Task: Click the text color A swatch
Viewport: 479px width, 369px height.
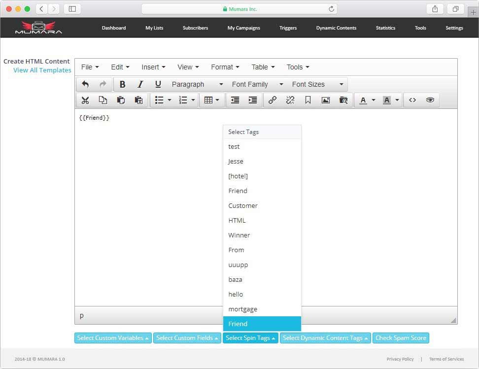Action: coord(363,100)
